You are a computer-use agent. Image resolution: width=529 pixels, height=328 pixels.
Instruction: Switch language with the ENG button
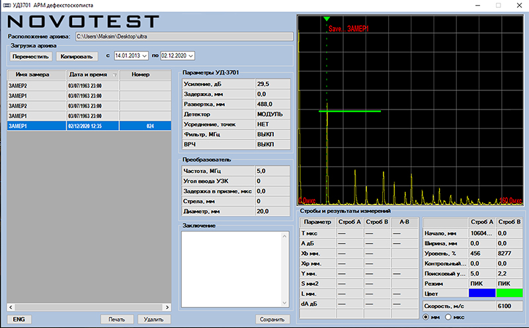point(18,319)
